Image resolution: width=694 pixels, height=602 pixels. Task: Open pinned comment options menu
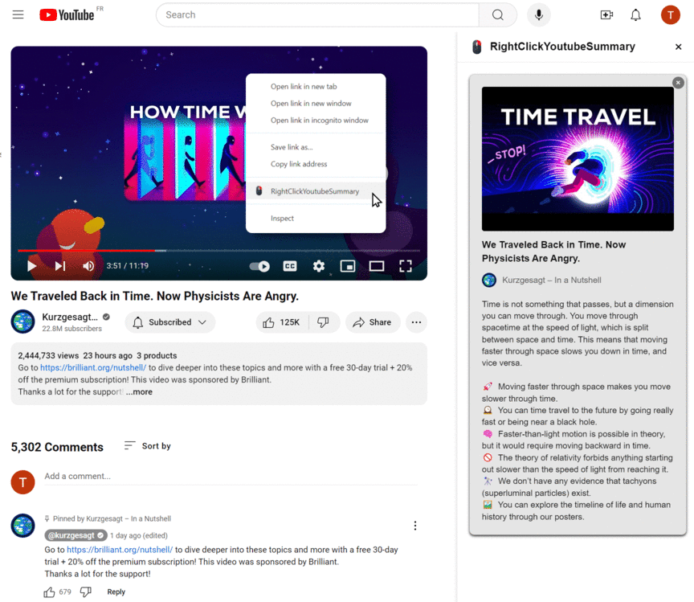point(414,526)
